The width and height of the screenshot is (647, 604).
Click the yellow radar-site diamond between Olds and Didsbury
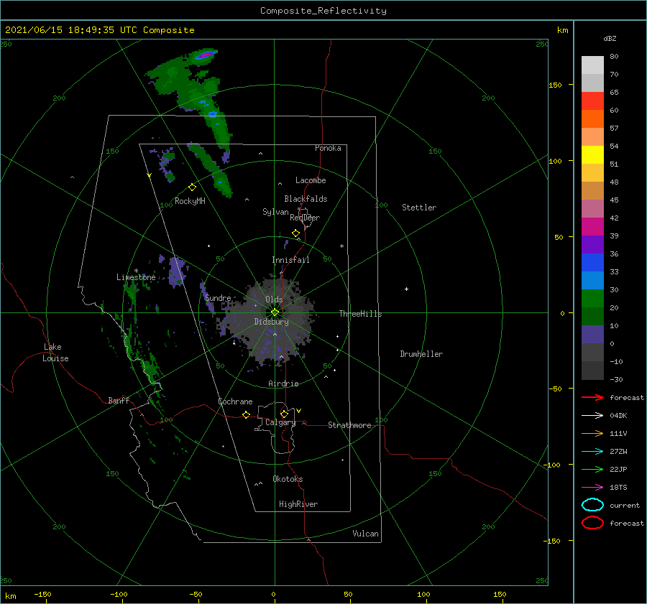pos(275,312)
